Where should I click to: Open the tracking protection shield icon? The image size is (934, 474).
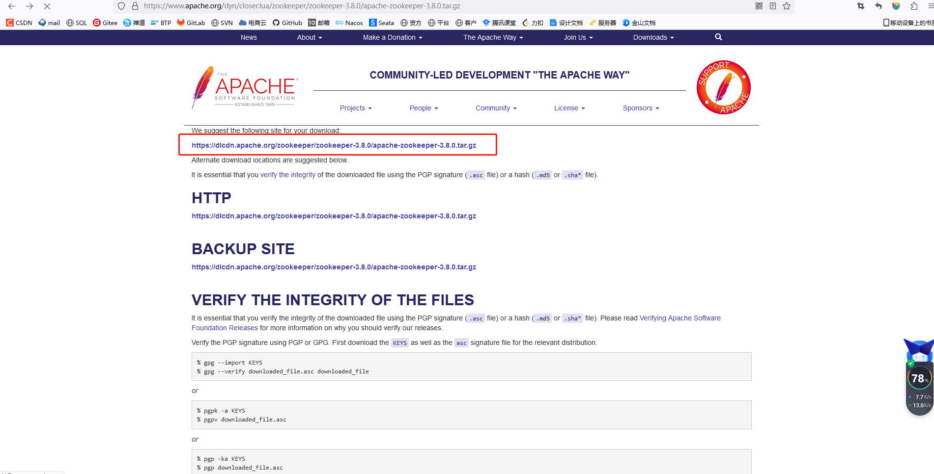pos(121,6)
